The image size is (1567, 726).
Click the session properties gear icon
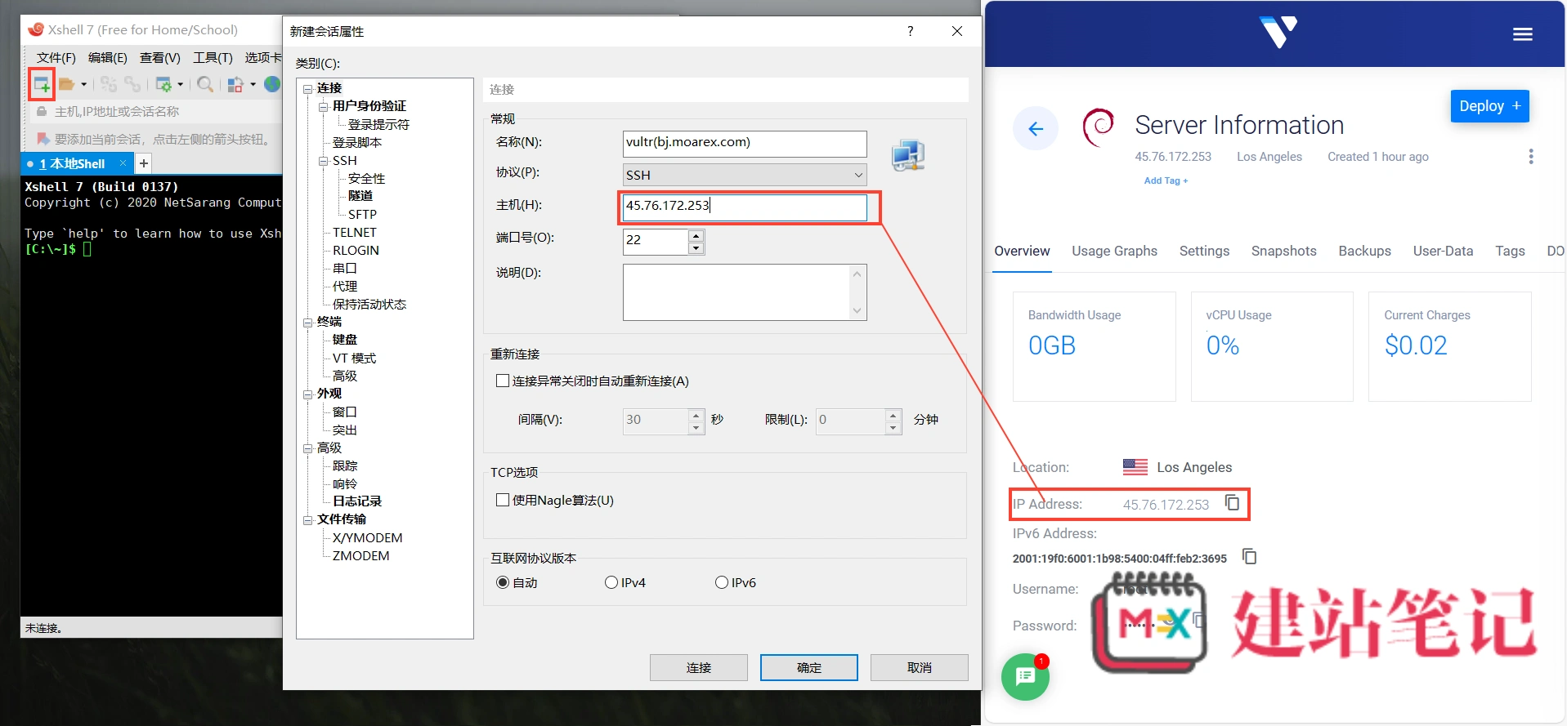[x=163, y=84]
